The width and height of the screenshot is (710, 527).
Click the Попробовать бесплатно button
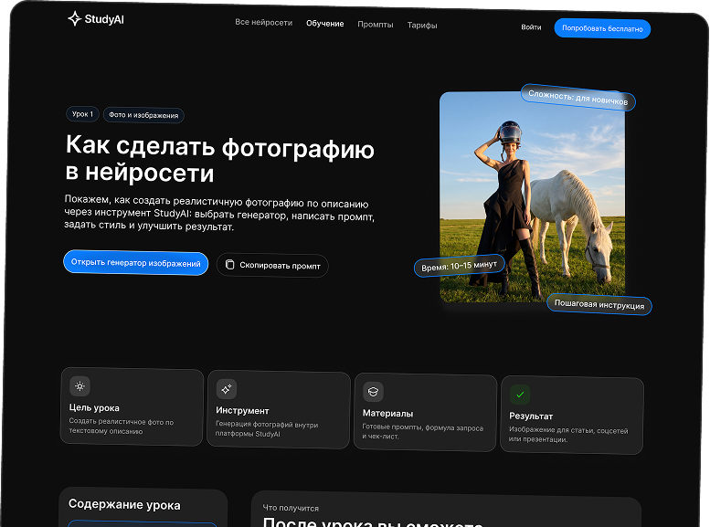pos(602,28)
